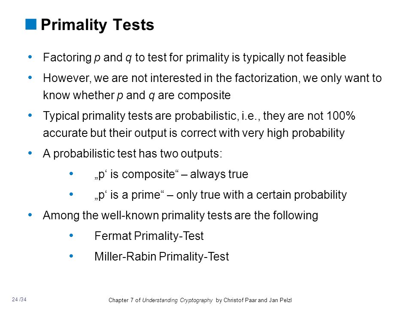
Task: Click sub-bullet before 'is composite' line
Action: [x=71, y=173]
